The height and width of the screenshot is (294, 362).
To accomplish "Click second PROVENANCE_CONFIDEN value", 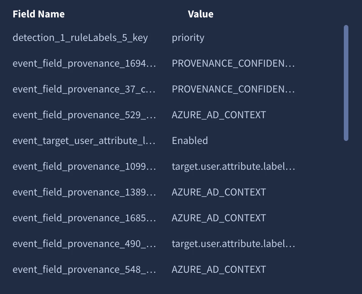I will point(233,89).
